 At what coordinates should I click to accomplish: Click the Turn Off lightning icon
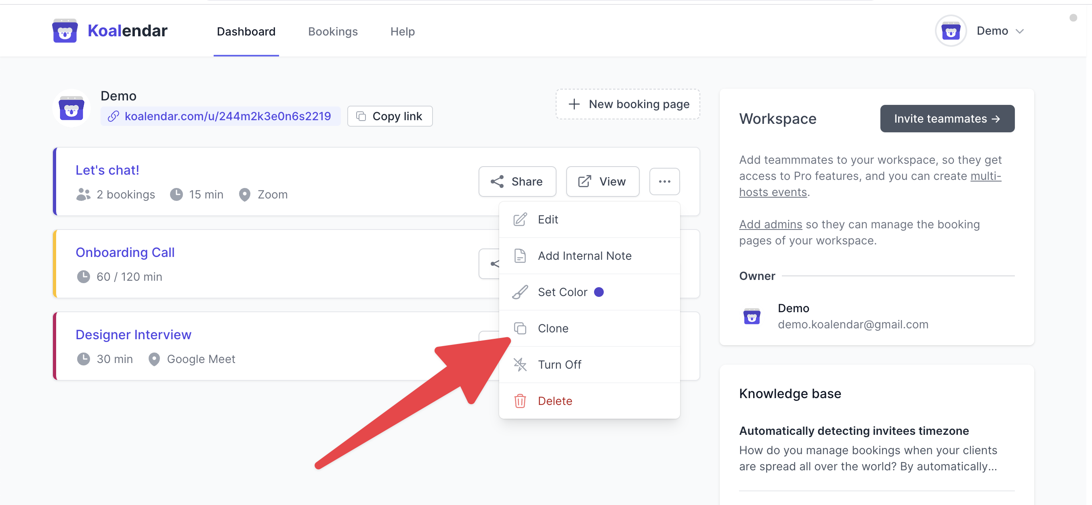click(x=520, y=365)
